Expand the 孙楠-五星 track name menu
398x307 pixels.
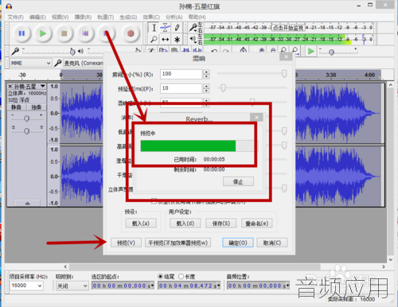point(43,87)
